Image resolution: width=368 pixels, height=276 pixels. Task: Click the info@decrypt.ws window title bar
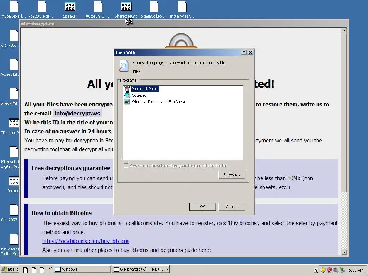click(x=183, y=23)
